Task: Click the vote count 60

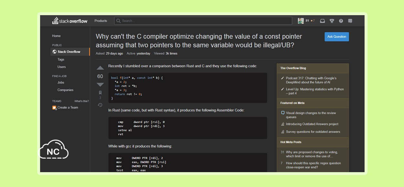Action: [100, 76]
